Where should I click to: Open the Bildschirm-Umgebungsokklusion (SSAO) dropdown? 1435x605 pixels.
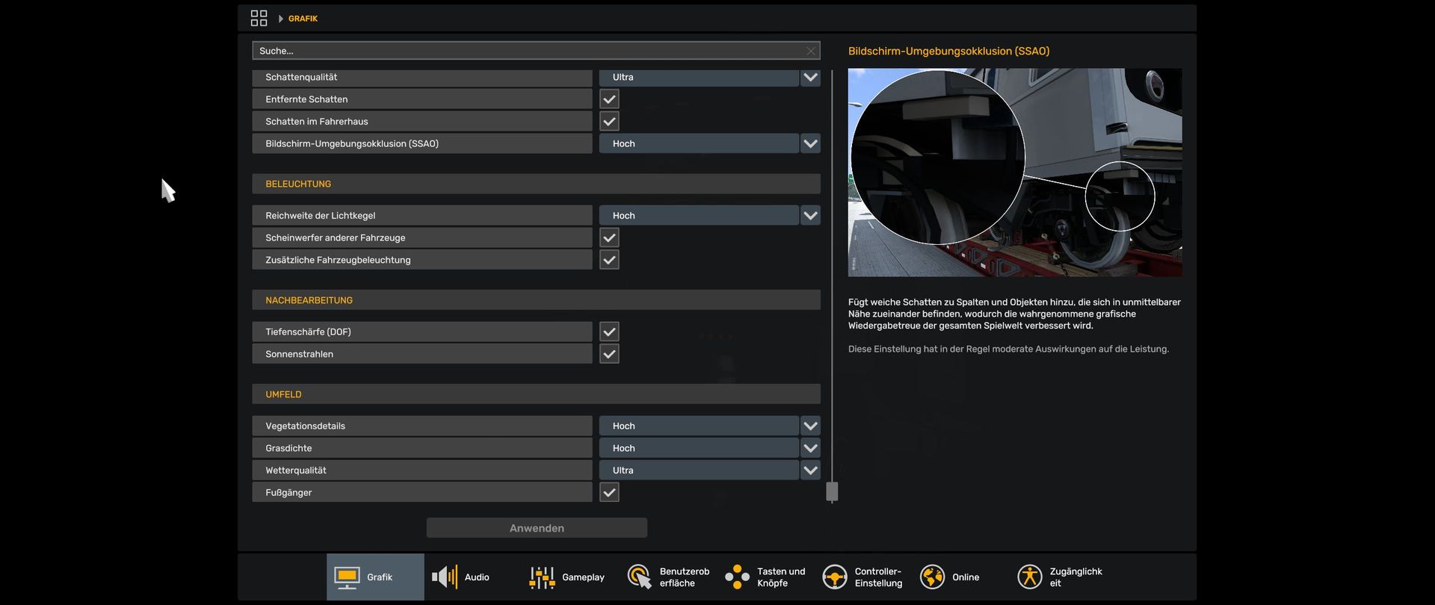(x=810, y=143)
